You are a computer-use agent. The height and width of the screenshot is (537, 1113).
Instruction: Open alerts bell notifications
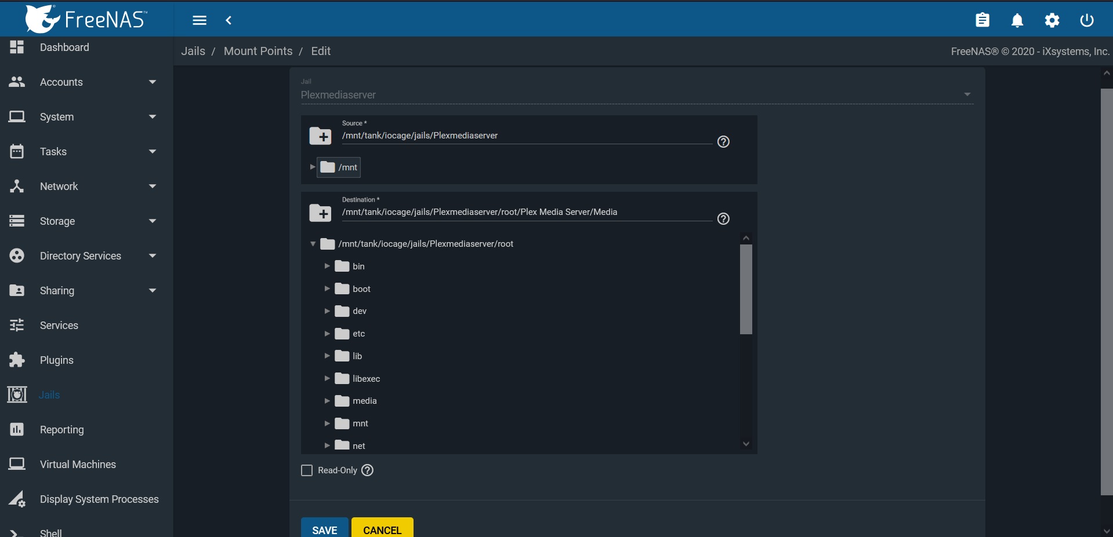point(1017,20)
